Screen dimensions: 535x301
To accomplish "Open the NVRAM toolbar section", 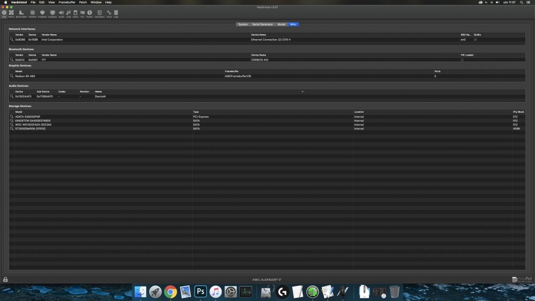I will point(33,14).
